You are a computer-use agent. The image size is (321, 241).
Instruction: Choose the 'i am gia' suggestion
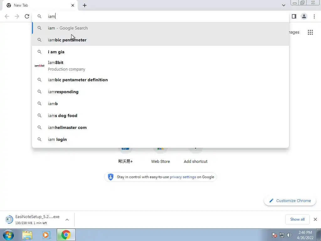pyautogui.click(x=160, y=52)
